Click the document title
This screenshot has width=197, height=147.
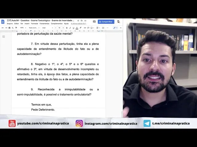(41, 21)
